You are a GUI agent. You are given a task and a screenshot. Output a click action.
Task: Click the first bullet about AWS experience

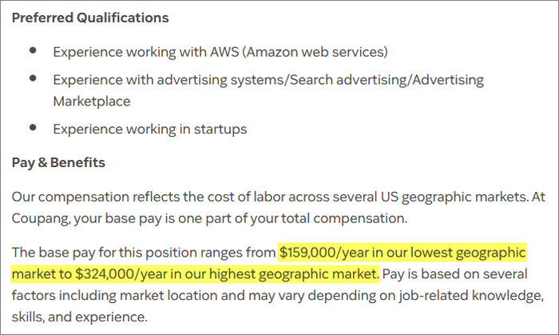(220, 52)
